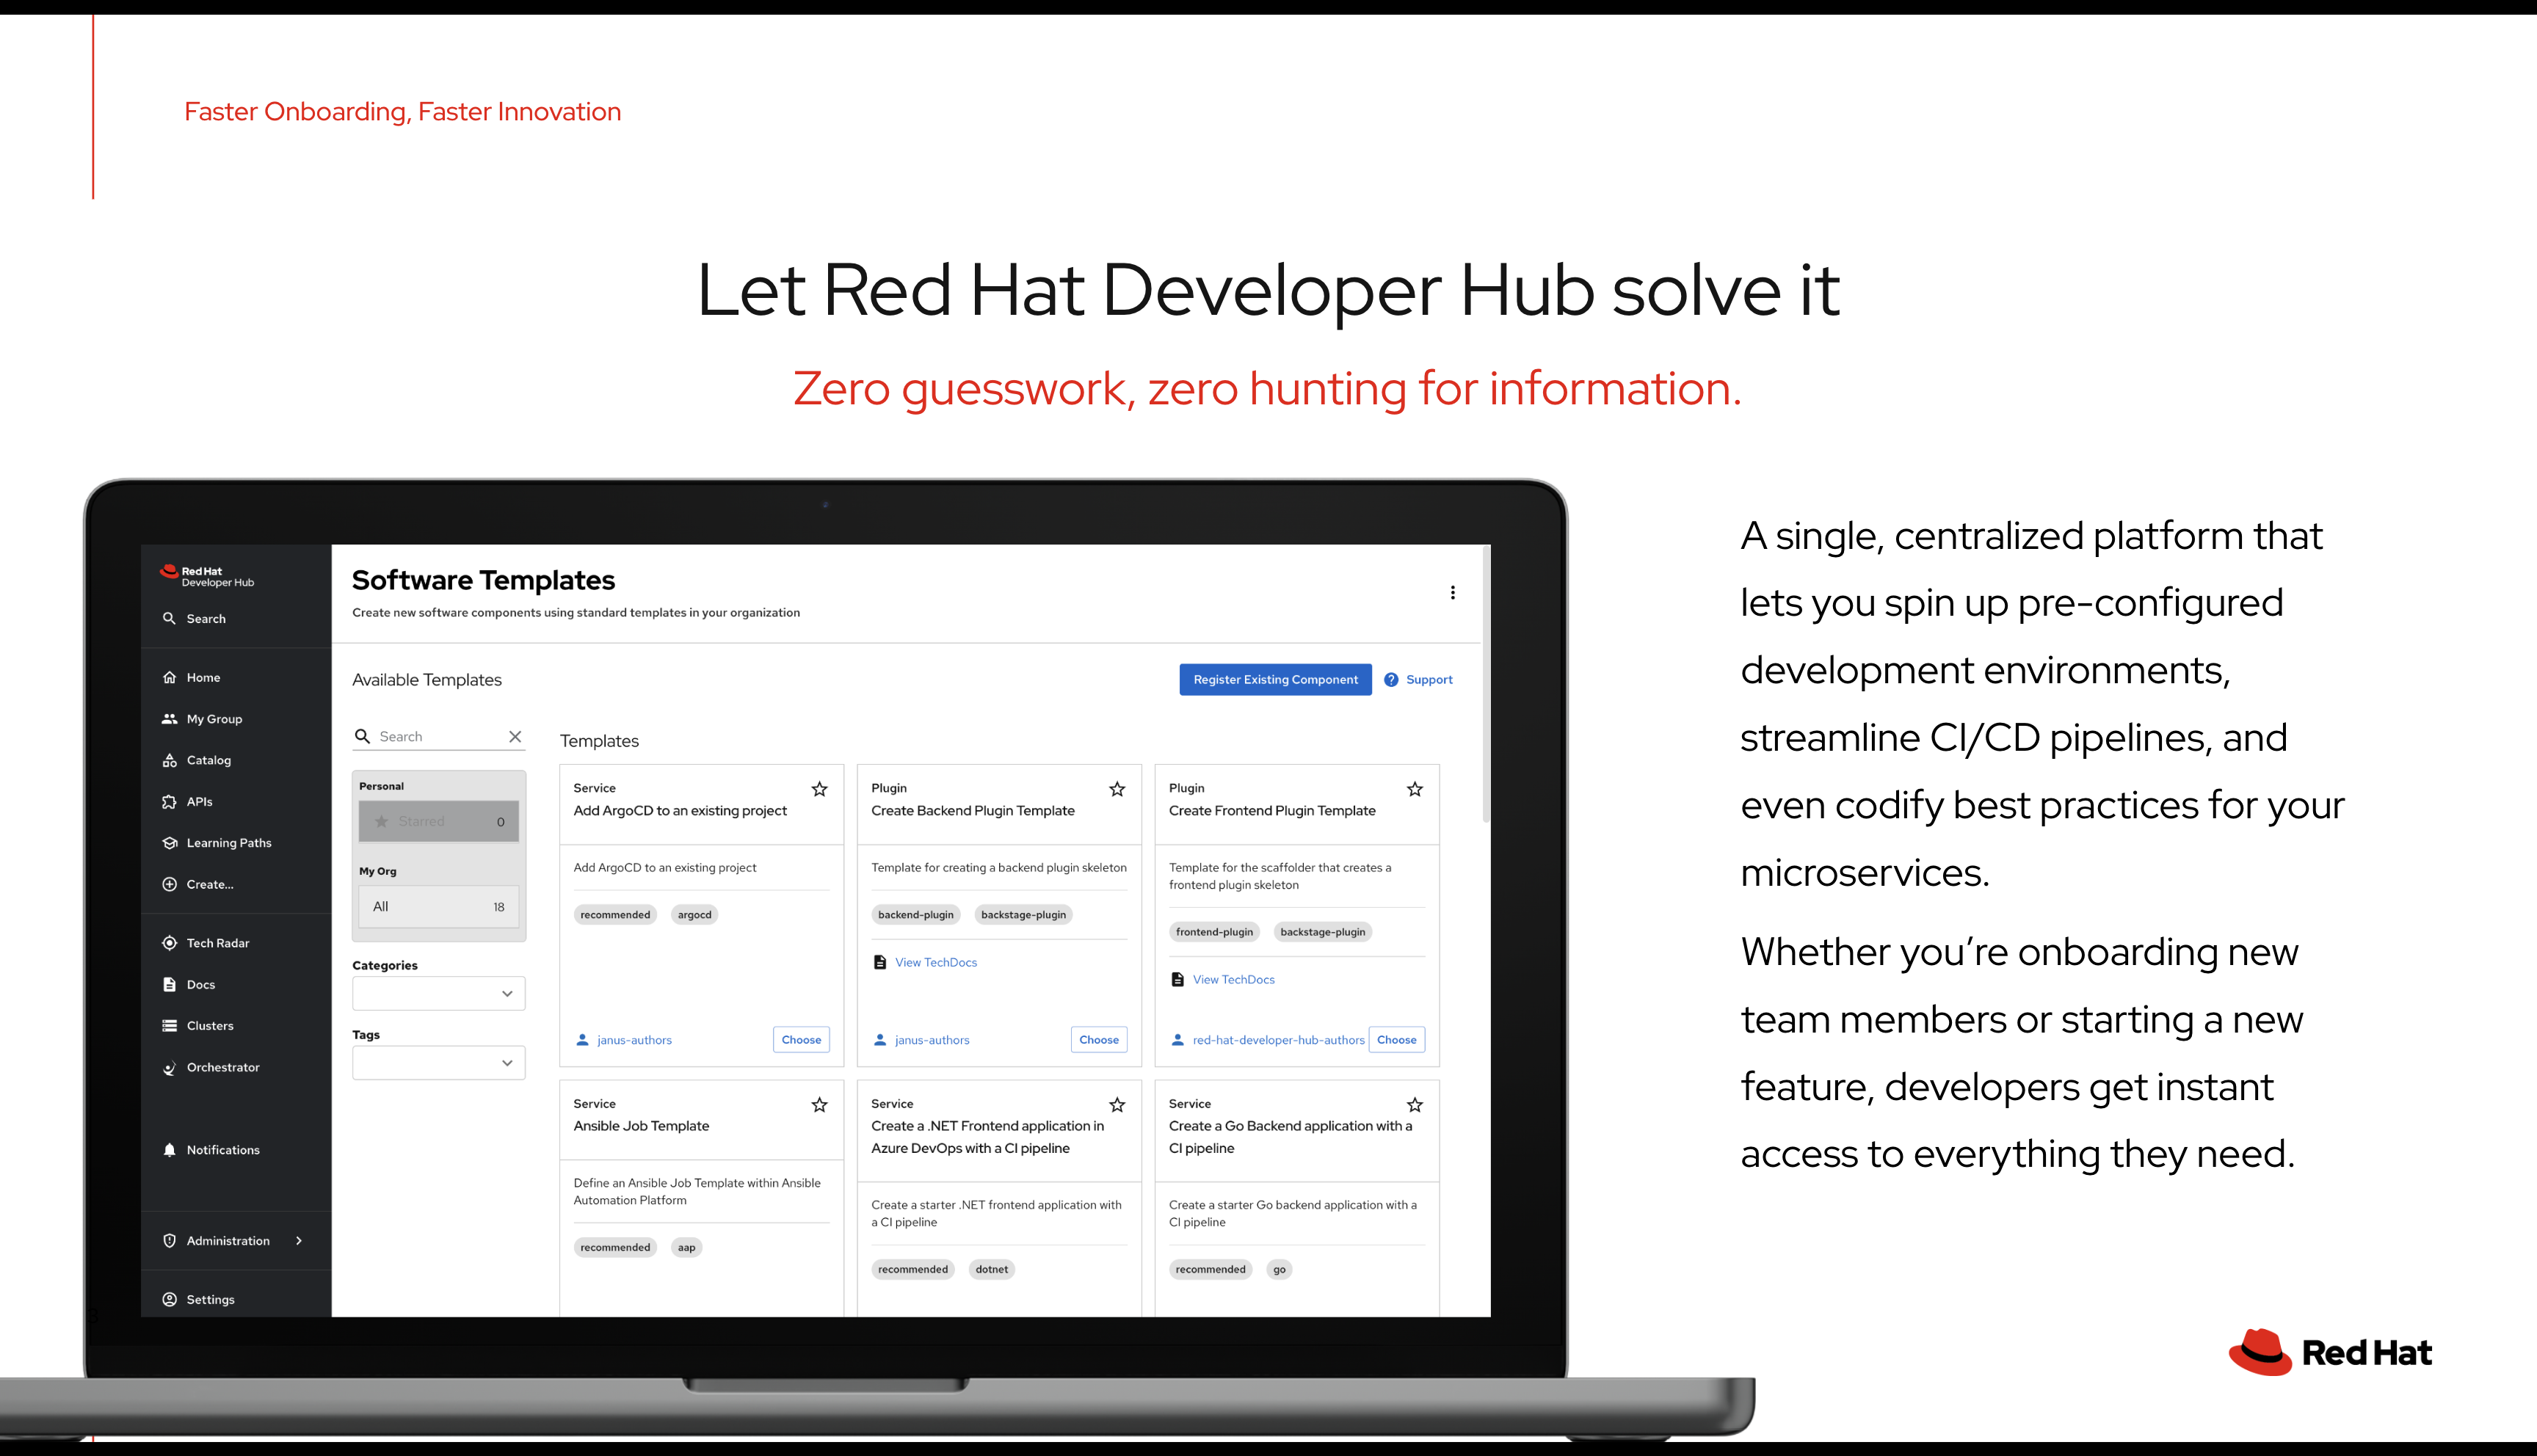Click backstage-plugin tag on Backend Plugin card

click(1023, 915)
